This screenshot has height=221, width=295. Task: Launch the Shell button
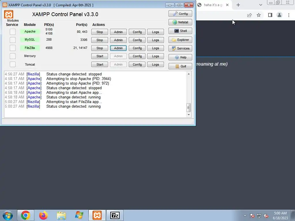tap(180, 31)
